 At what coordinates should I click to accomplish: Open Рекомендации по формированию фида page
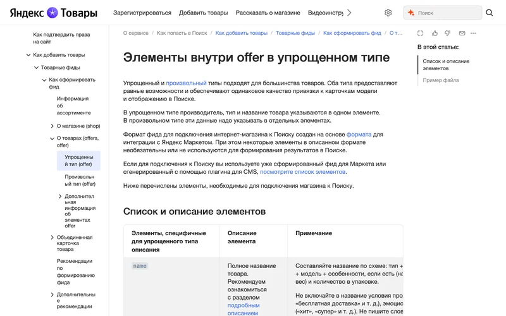coord(75,272)
